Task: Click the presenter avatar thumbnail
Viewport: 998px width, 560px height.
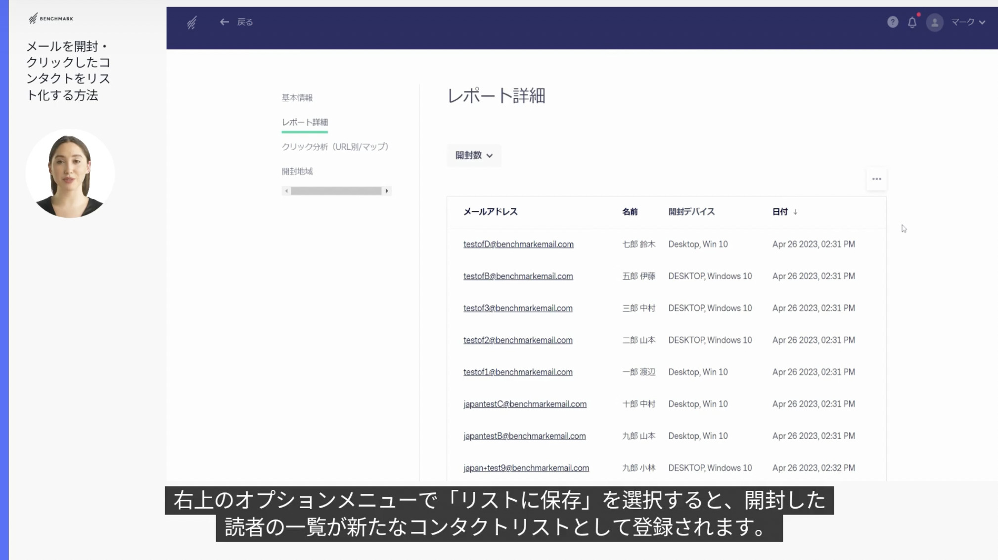Action: (70, 174)
